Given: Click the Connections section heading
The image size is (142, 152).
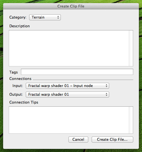Looking at the screenshot, I should click(x=20, y=79).
